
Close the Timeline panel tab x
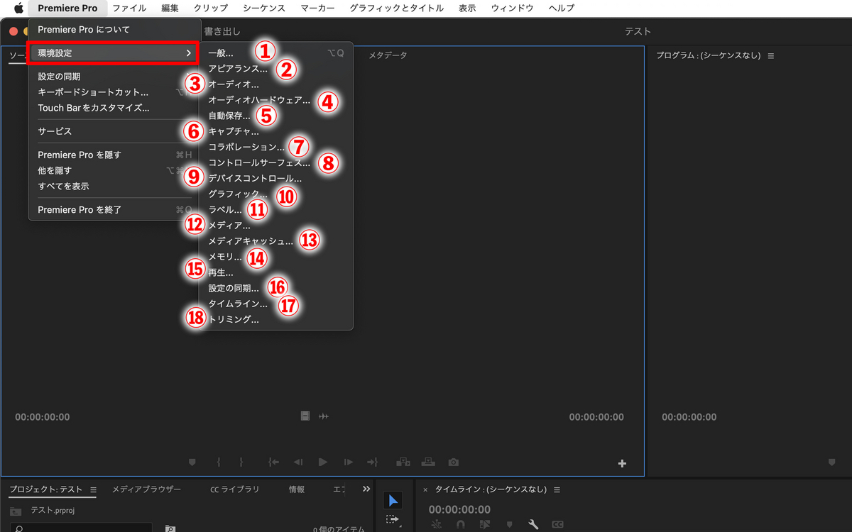[x=425, y=490]
